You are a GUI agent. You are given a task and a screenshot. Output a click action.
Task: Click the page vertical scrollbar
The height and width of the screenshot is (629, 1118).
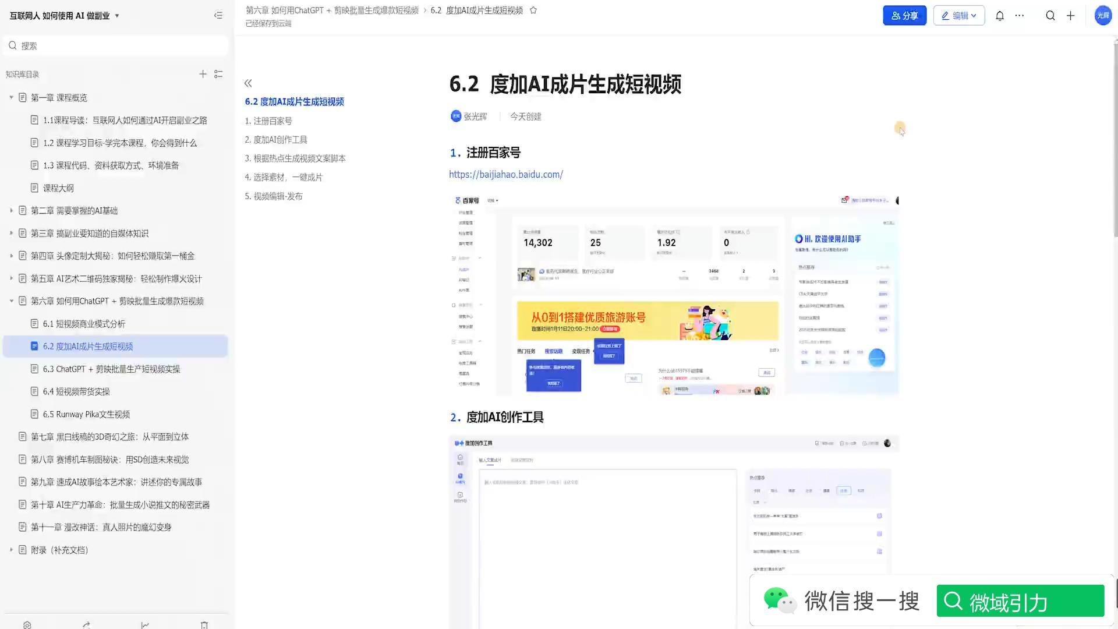pyautogui.click(x=1115, y=140)
